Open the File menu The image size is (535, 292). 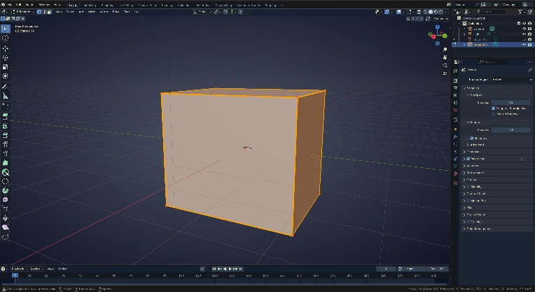9,5
